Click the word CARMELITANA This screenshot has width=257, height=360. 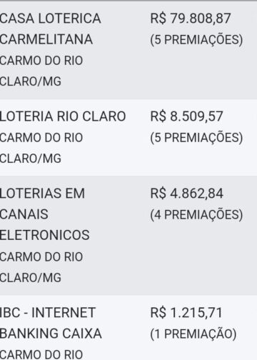click(46, 39)
